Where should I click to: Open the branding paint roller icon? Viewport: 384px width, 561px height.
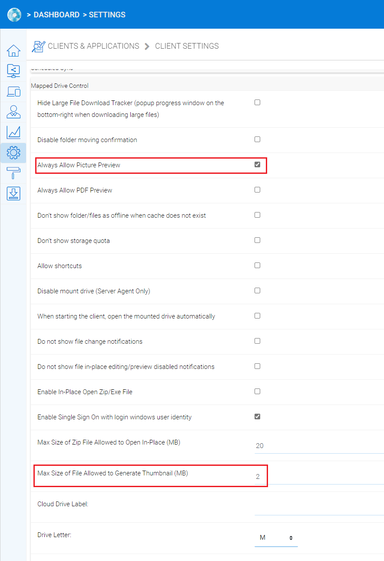tap(13, 173)
